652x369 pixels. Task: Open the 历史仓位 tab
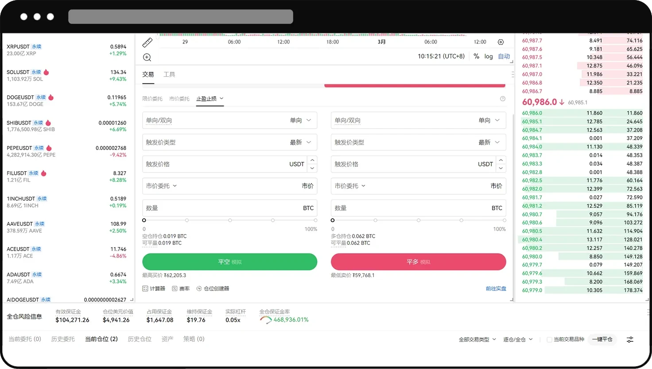click(140, 339)
